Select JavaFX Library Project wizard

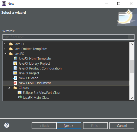pyautogui.click(x=34, y=64)
